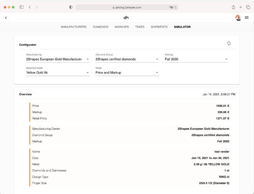Image resolution: width=254 pixels, height=194 pixels.
Task: Click the privacy shield icon
Action: coord(71,7)
